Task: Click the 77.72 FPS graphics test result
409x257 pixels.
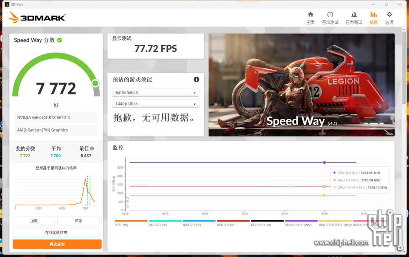Action: coord(156,49)
